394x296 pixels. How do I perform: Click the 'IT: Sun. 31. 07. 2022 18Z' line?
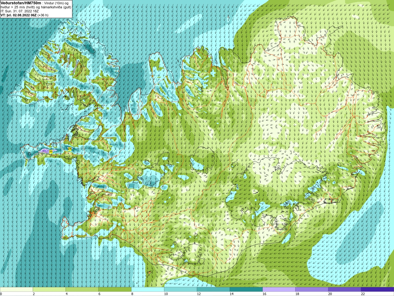coord(20,11)
